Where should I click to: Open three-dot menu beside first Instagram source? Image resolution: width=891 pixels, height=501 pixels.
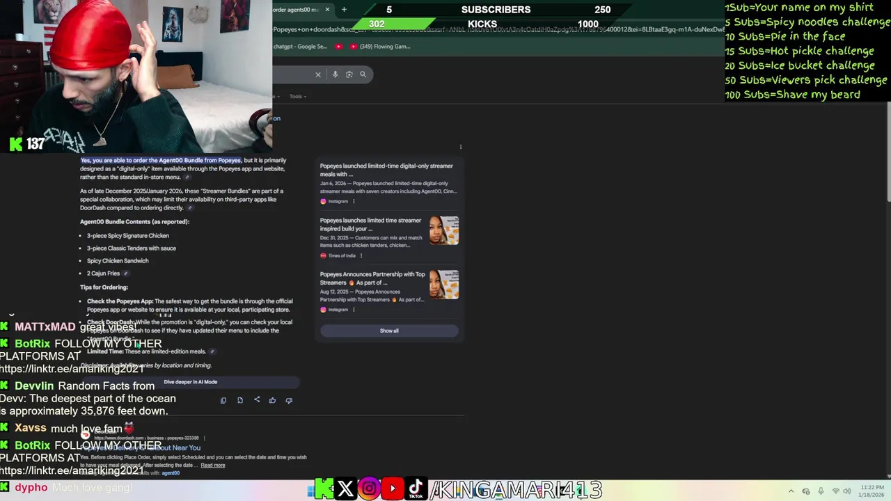pyautogui.click(x=354, y=202)
